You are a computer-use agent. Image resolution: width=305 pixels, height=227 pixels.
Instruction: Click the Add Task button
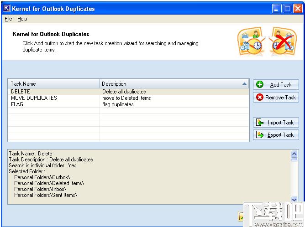click(x=276, y=85)
